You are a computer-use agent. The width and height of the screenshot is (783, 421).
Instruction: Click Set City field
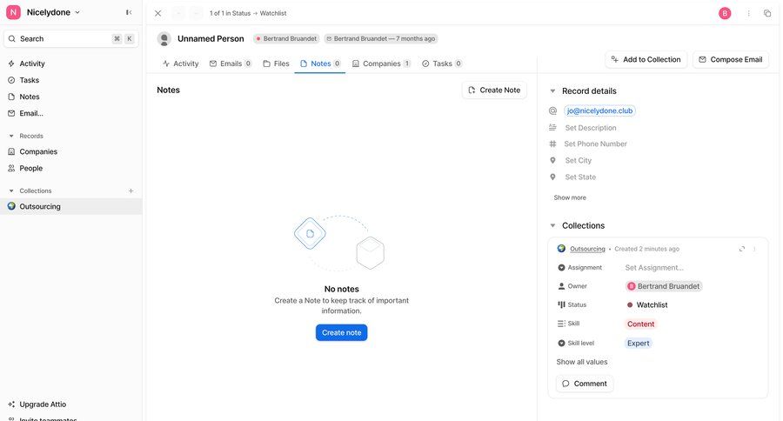579,160
